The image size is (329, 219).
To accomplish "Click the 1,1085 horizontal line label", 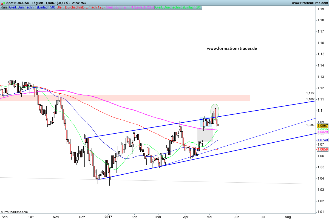I will coord(311,99).
